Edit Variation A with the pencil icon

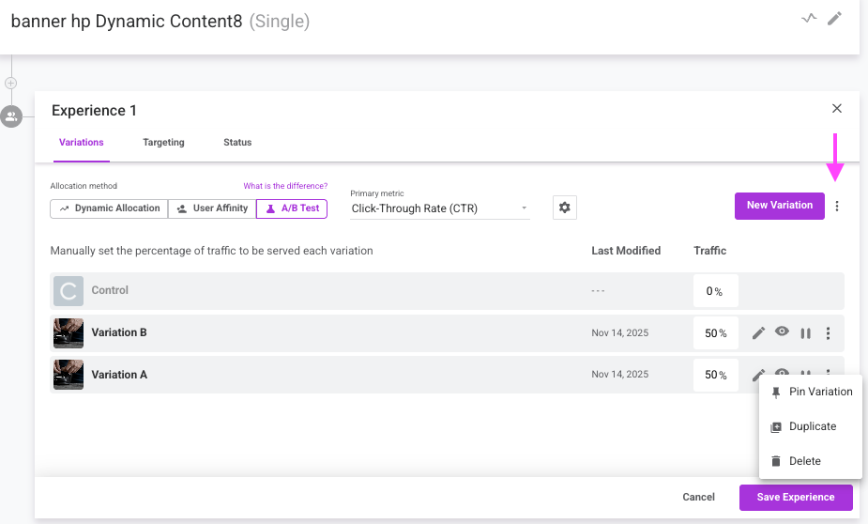click(756, 374)
